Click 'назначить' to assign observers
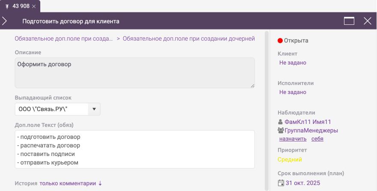This screenshot has height=191, width=377. click(293, 139)
